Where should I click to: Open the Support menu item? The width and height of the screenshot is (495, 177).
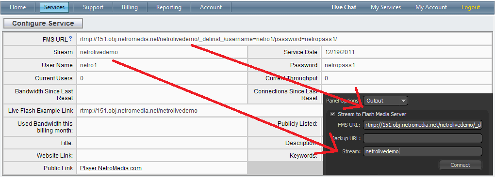(93, 7)
